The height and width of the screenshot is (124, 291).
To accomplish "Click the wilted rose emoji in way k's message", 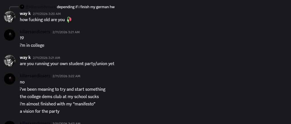I will pyautogui.click(x=69, y=20).
